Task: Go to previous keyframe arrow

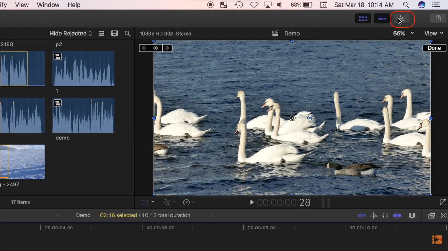Action: click(x=144, y=48)
